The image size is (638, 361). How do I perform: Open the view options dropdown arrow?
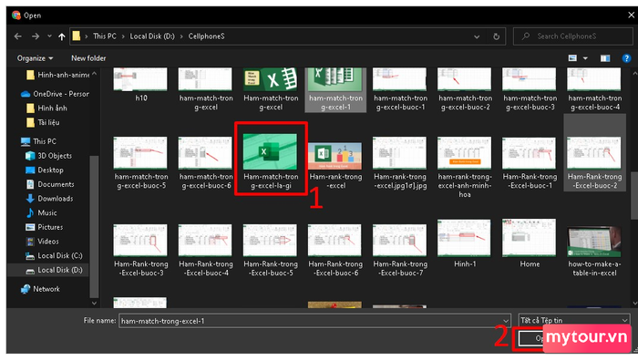point(585,58)
